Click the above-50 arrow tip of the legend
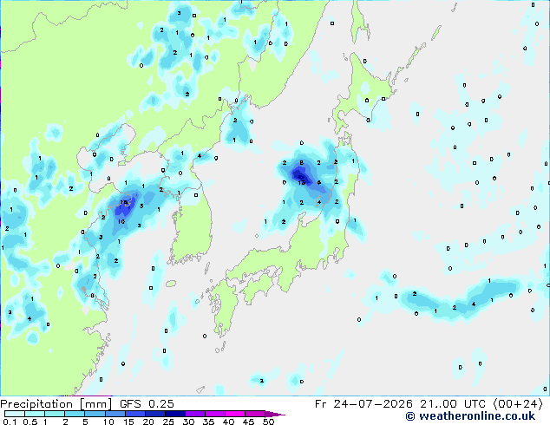 [275, 414]
